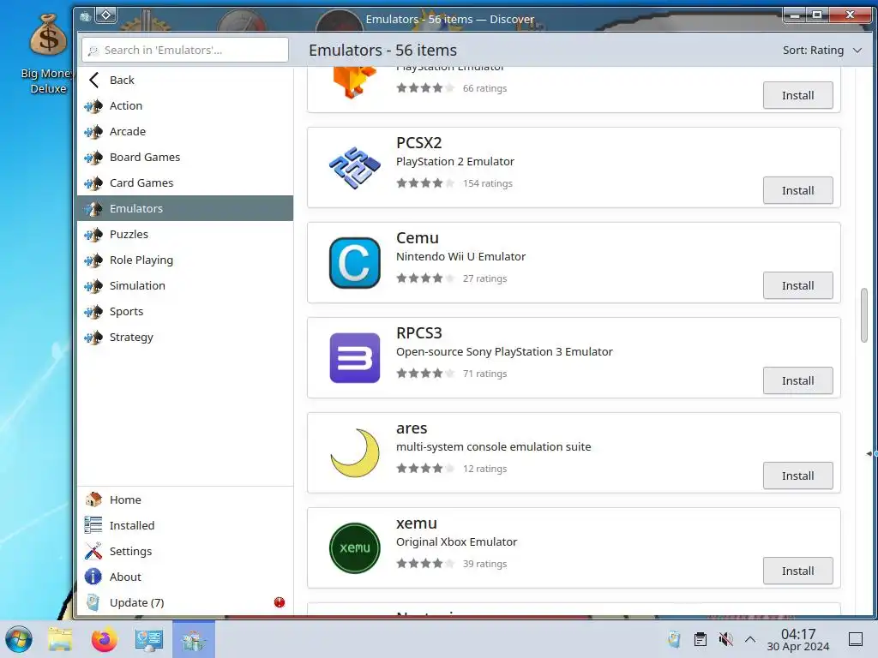
Task: Install the PlayStation Emulator with 66 ratings
Action: [798, 96]
